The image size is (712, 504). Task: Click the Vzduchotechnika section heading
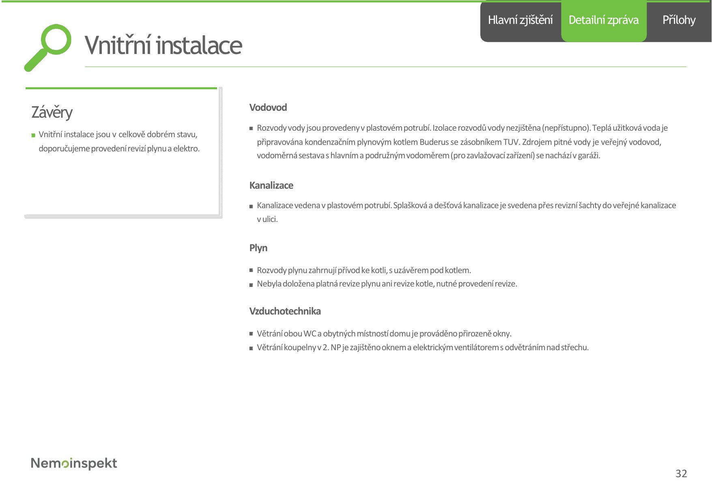coord(285,311)
